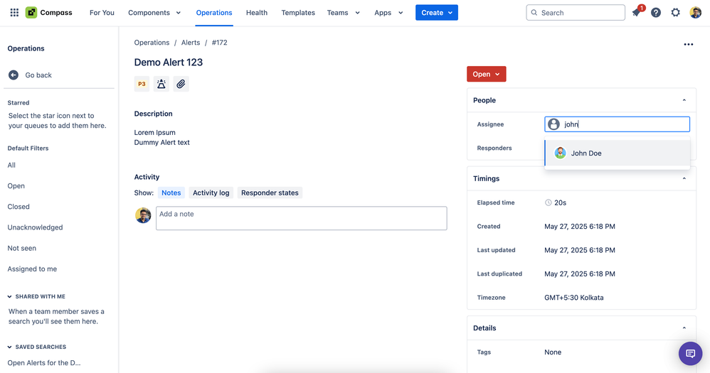
Task: Click the Add a note text box
Action: 302,218
